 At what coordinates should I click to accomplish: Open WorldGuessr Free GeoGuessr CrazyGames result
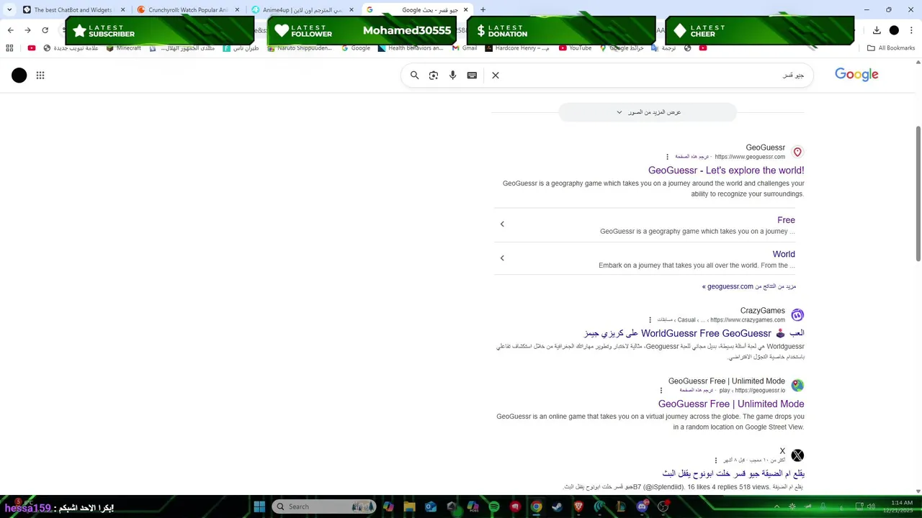click(694, 334)
